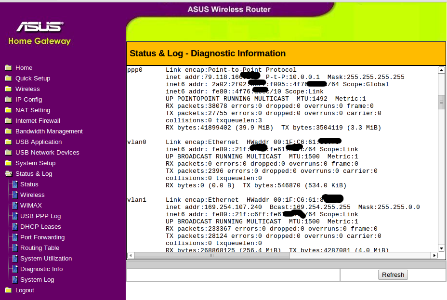View the USB PPP Log
Screen dimensions: 447x300
point(40,216)
